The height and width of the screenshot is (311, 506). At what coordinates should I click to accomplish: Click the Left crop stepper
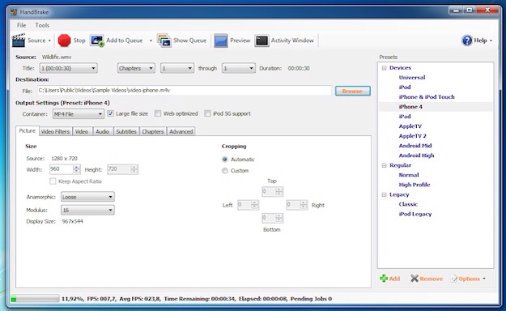click(255, 205)
